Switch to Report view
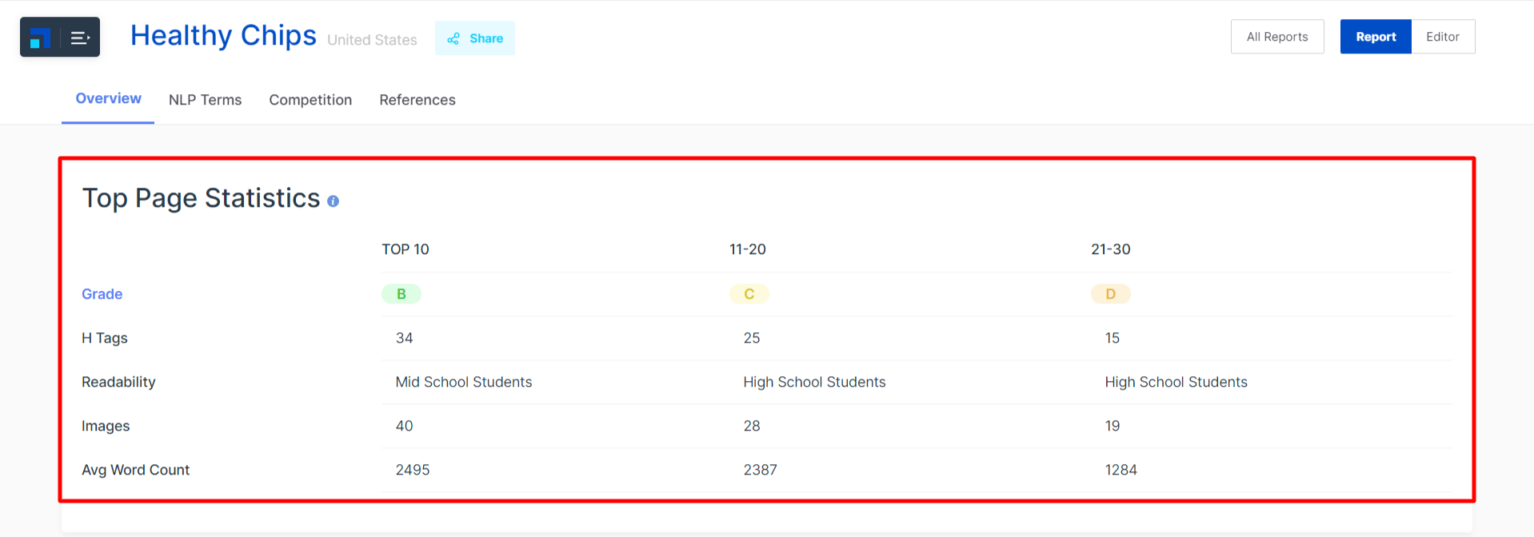The image size is (1534, 537). 1375,37
